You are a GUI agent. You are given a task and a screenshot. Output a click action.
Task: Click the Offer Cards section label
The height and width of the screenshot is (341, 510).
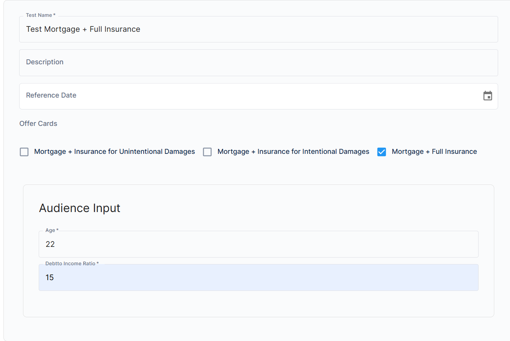tap(38, 124)
